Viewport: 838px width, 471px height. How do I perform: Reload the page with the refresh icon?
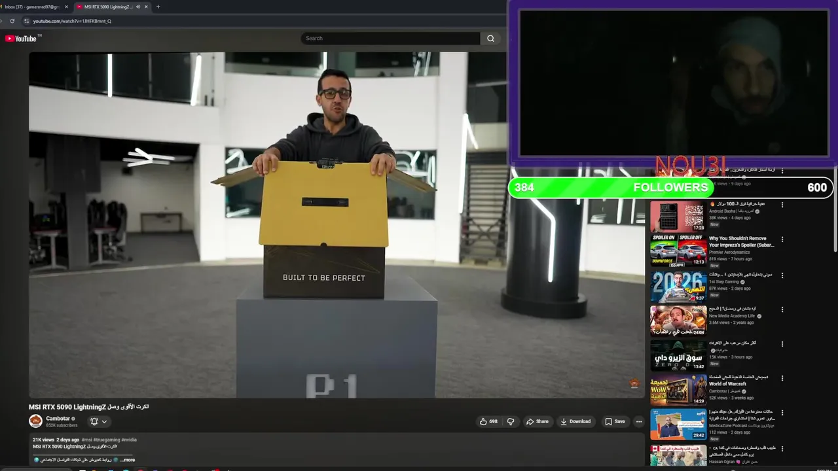(x=12, y=21)
